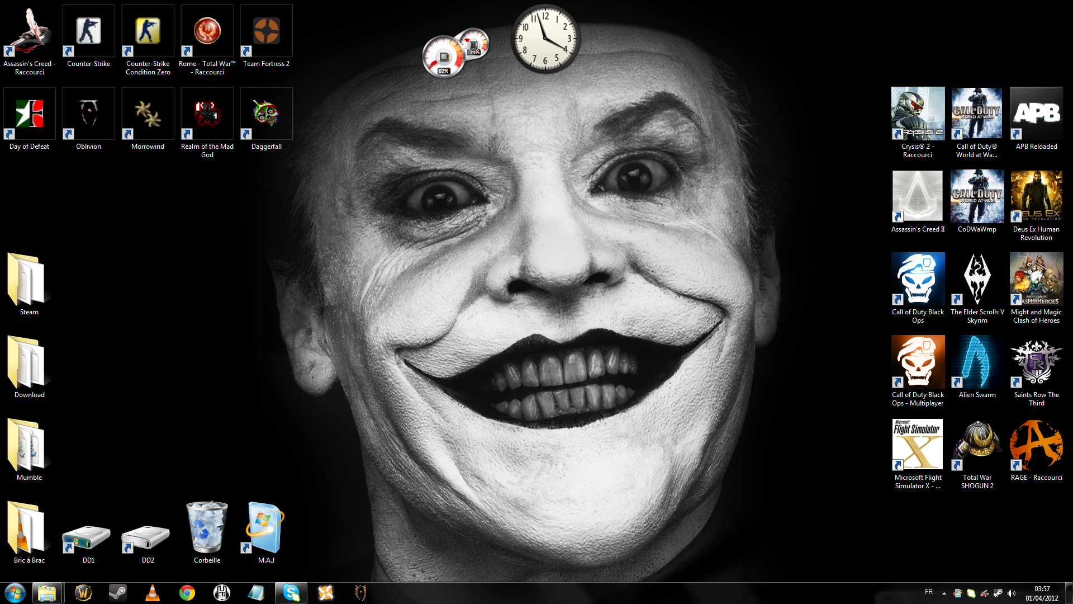Select the Daggerfall shortcut

266,119
